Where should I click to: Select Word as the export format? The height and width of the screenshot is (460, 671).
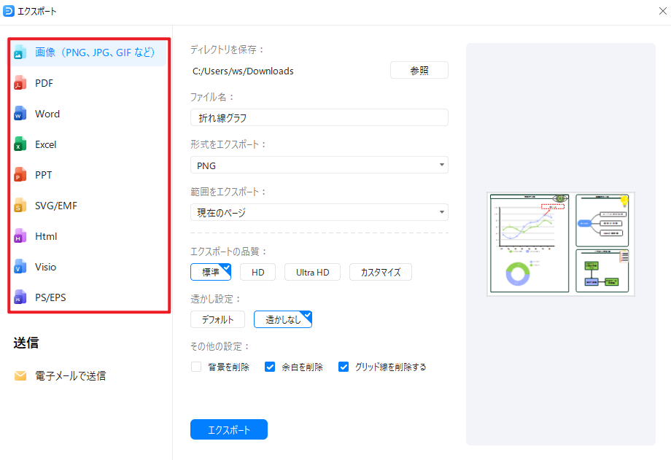pos(47,113)
